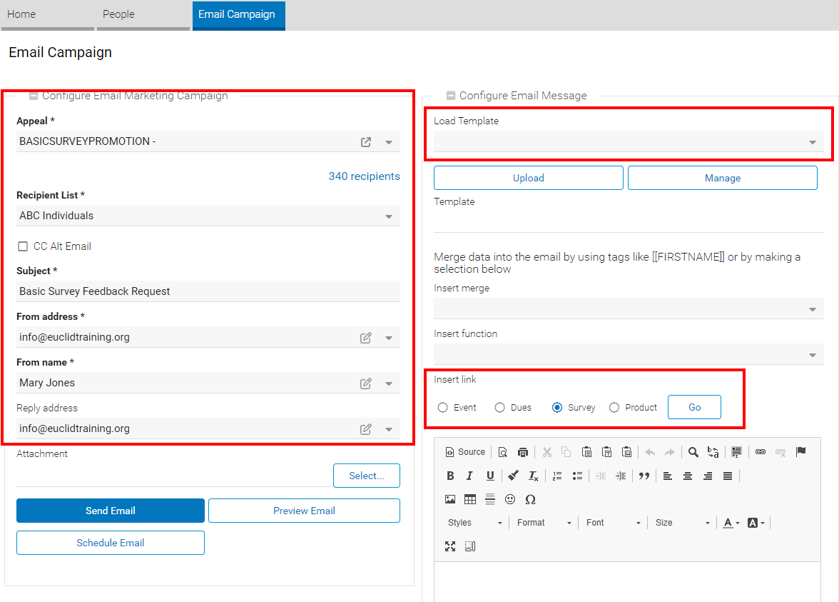Select the Product radio button
Viewport: 839px width, 602px height.
[x=614, y=408]
